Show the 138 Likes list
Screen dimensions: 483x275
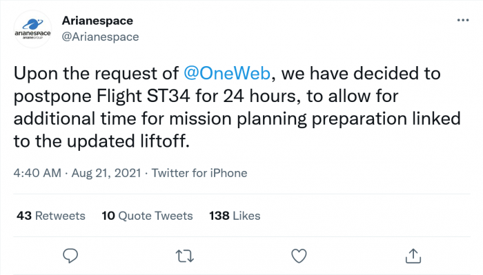click(x=235, y=216)
